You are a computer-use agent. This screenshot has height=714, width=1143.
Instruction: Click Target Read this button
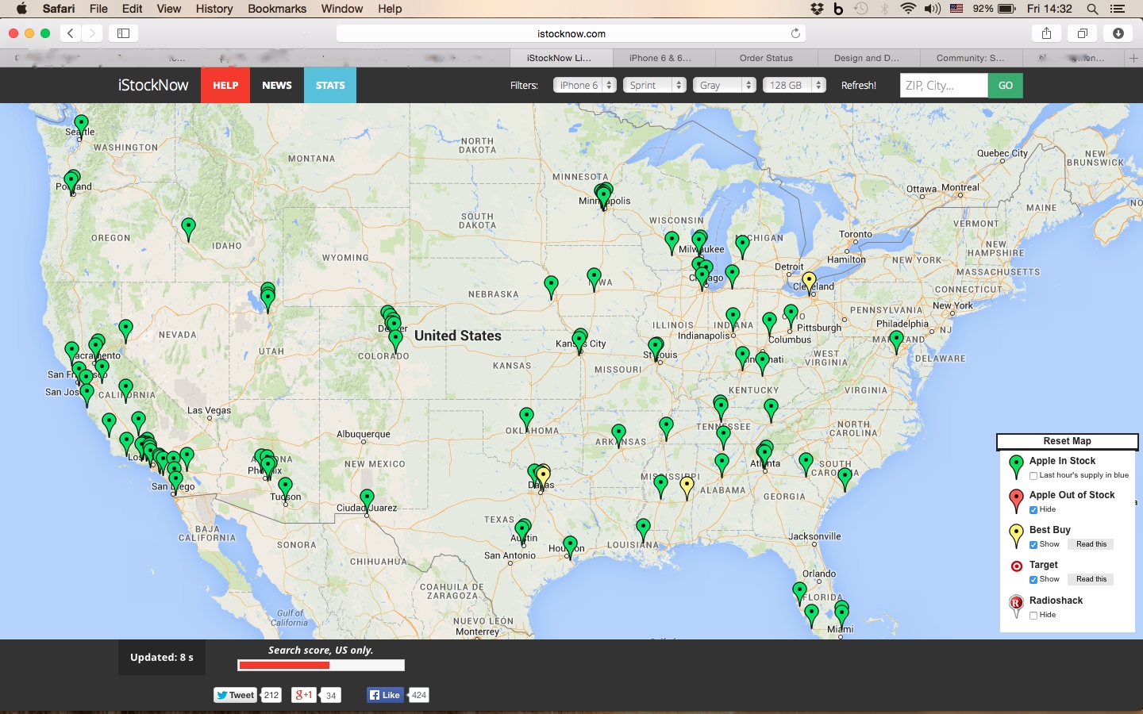[1091, 579]
